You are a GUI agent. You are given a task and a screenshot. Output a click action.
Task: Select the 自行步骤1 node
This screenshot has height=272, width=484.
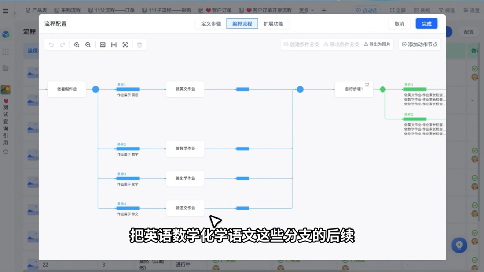354,89
